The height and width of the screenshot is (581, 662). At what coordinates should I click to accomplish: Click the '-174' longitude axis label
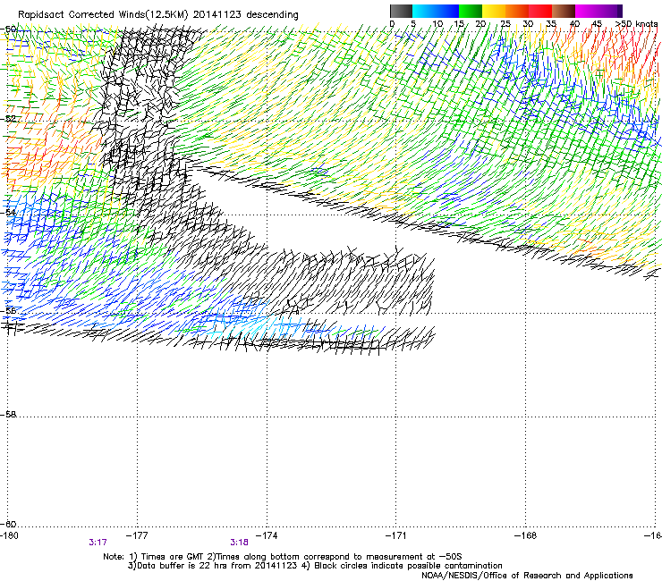267,535
